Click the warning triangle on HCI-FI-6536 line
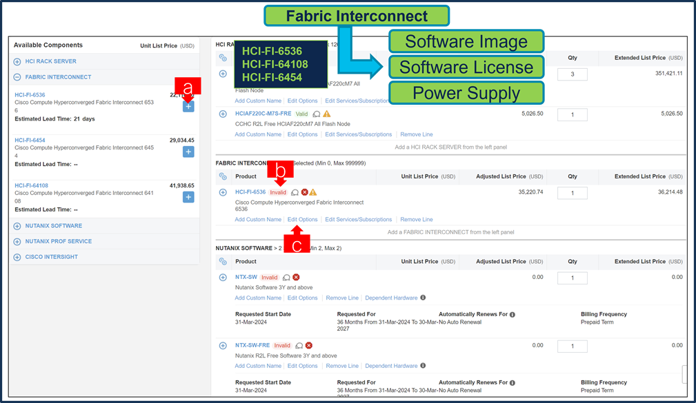 [x=313, y=192]
